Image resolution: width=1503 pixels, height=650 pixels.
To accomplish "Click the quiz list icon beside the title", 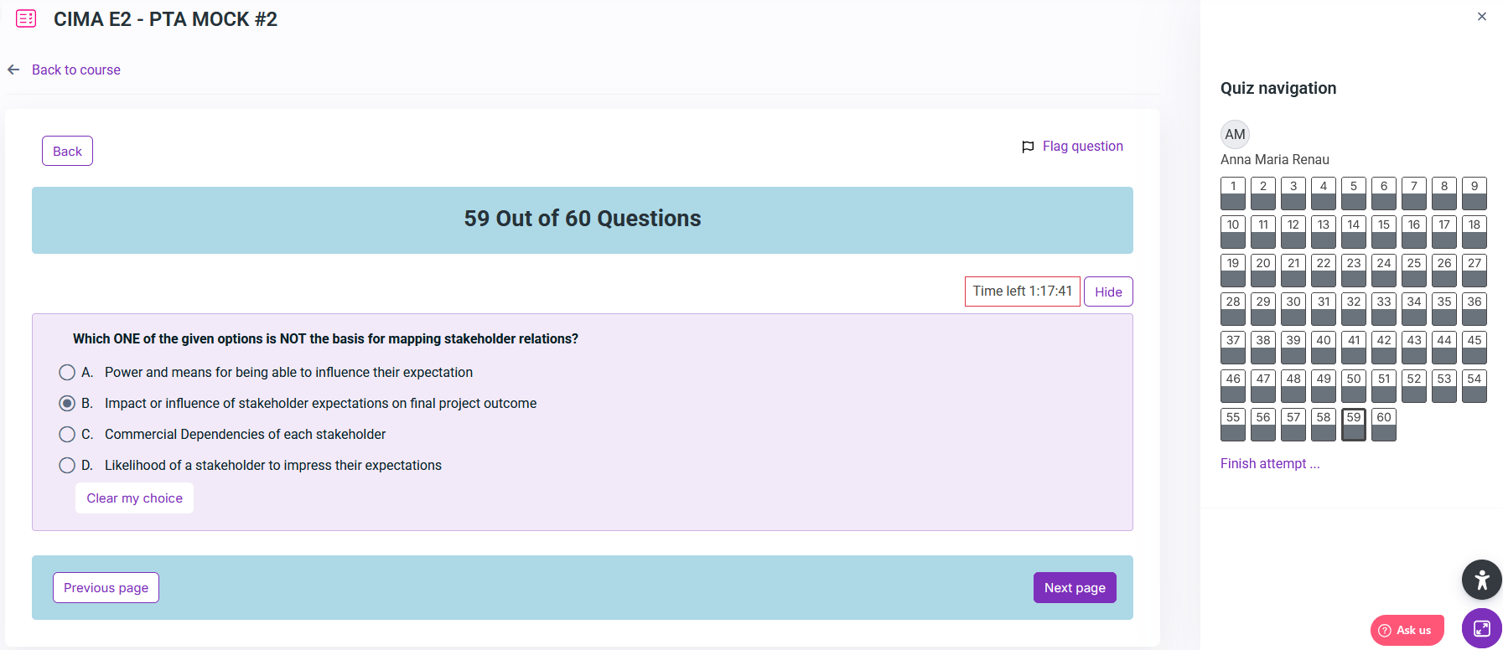I will tap(26, 18).
